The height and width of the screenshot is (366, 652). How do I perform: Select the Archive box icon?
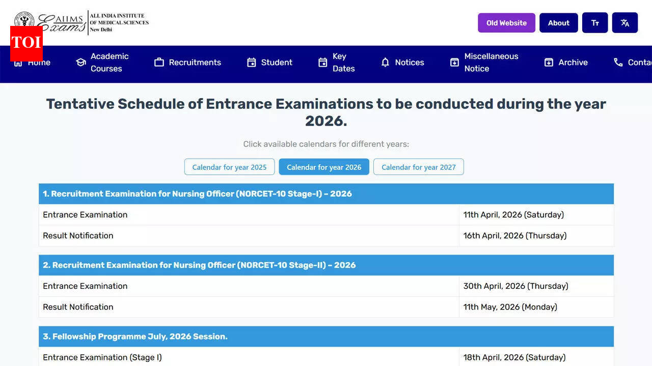point(549,62)
